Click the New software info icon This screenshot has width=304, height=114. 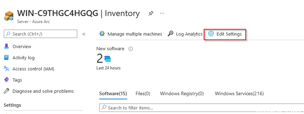pyautogui.click(x=131, y=49)
